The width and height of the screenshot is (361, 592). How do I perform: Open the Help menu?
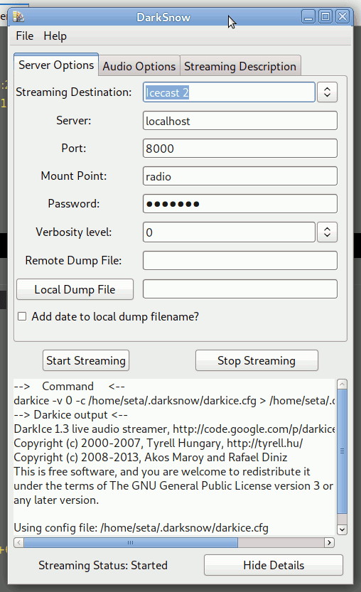(55, 36)
